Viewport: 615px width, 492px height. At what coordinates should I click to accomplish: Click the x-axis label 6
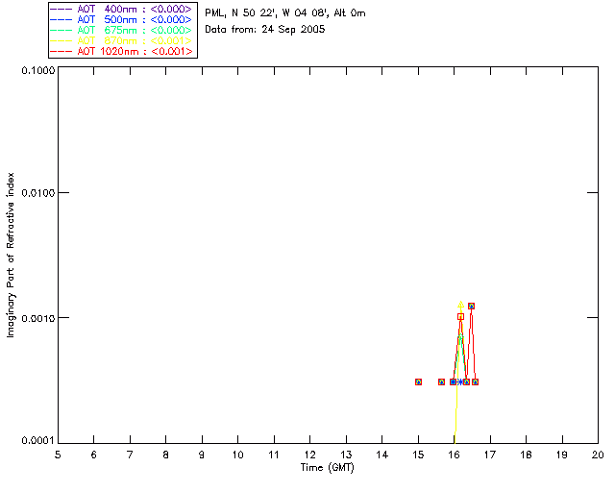(x=94, y=455)
